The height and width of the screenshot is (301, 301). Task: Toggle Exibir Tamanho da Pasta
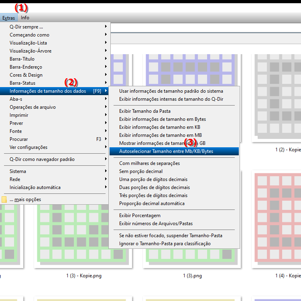174,111
